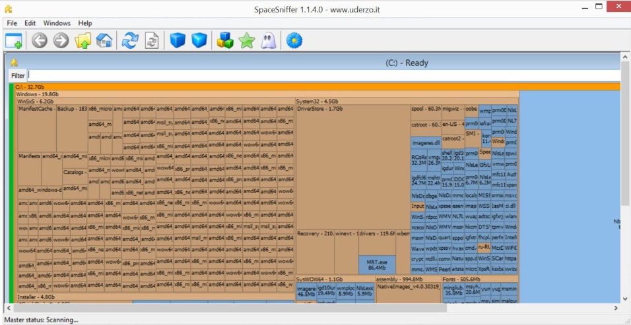631x325 pixels.
Task: Click the green star icon
Action: tap(246, 41)
